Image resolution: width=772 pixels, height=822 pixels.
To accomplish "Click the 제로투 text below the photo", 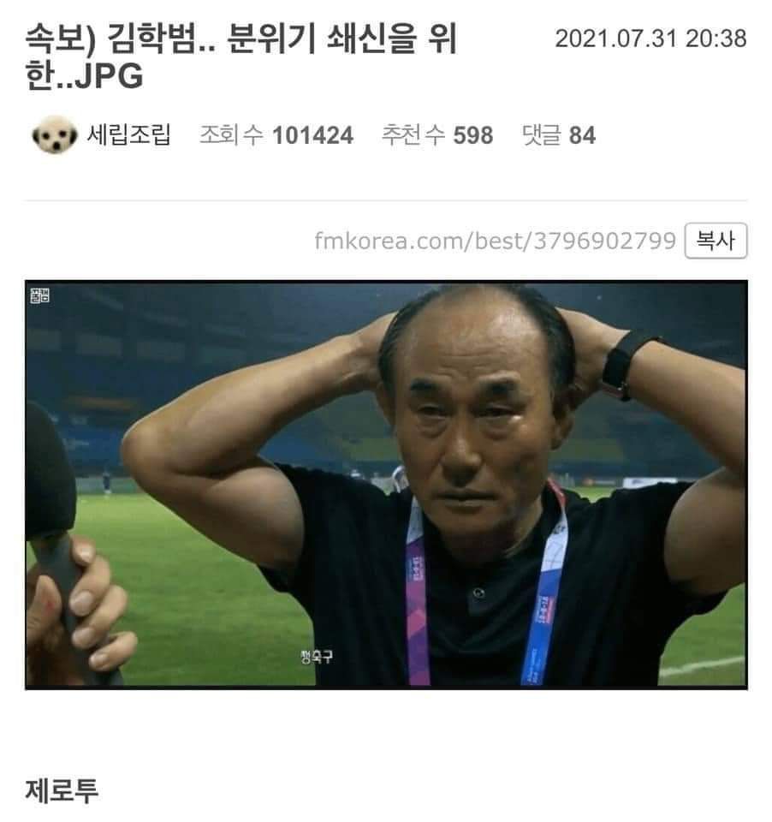I will click(x=62, y=790).
